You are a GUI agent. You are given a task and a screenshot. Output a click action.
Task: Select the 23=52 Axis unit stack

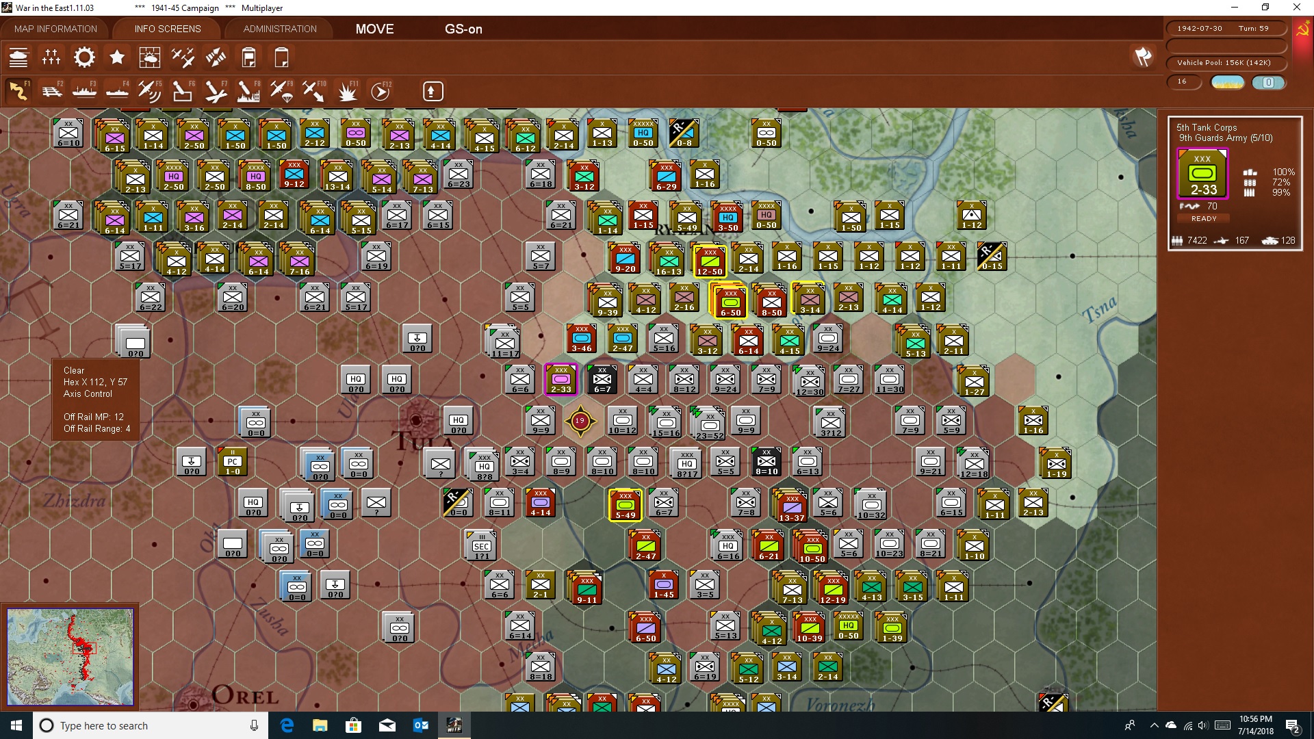pos(708,424)
